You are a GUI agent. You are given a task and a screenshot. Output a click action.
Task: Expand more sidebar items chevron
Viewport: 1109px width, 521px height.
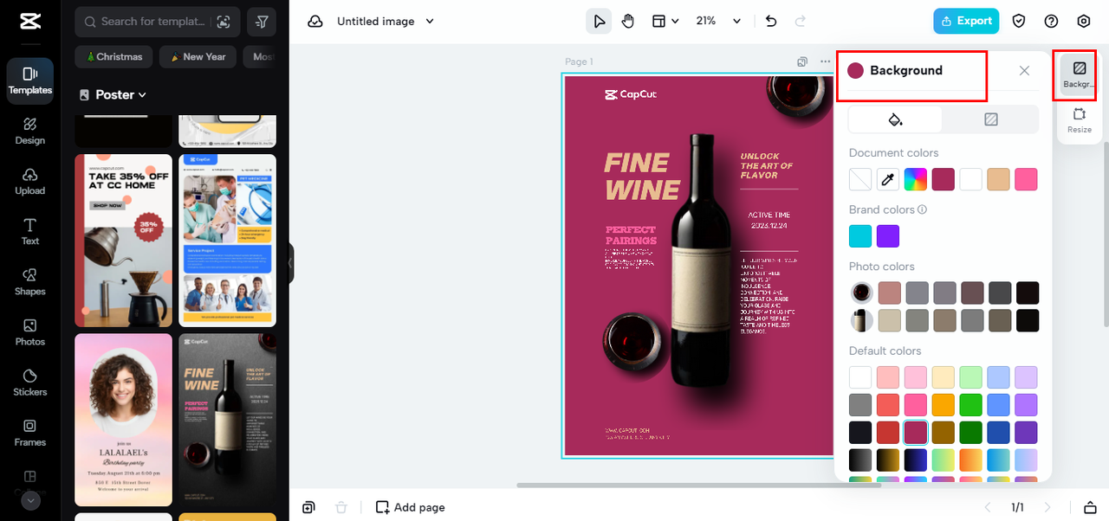[x=30, y=500]
